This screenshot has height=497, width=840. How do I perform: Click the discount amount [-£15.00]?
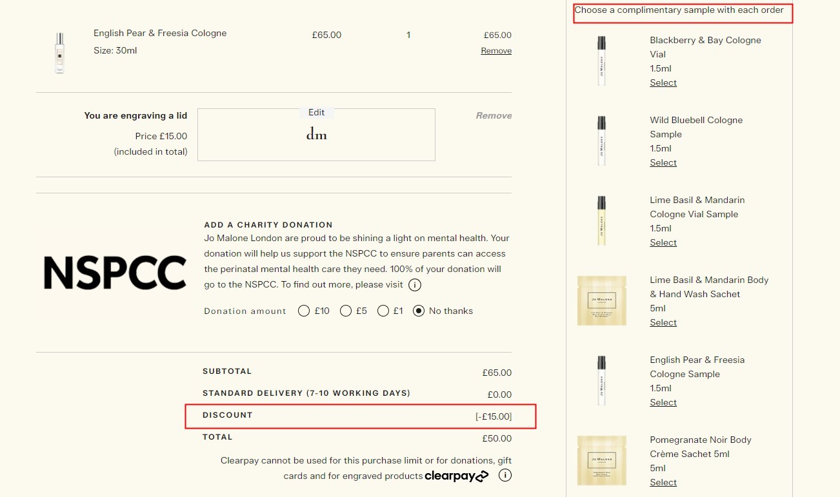[494, 416]
